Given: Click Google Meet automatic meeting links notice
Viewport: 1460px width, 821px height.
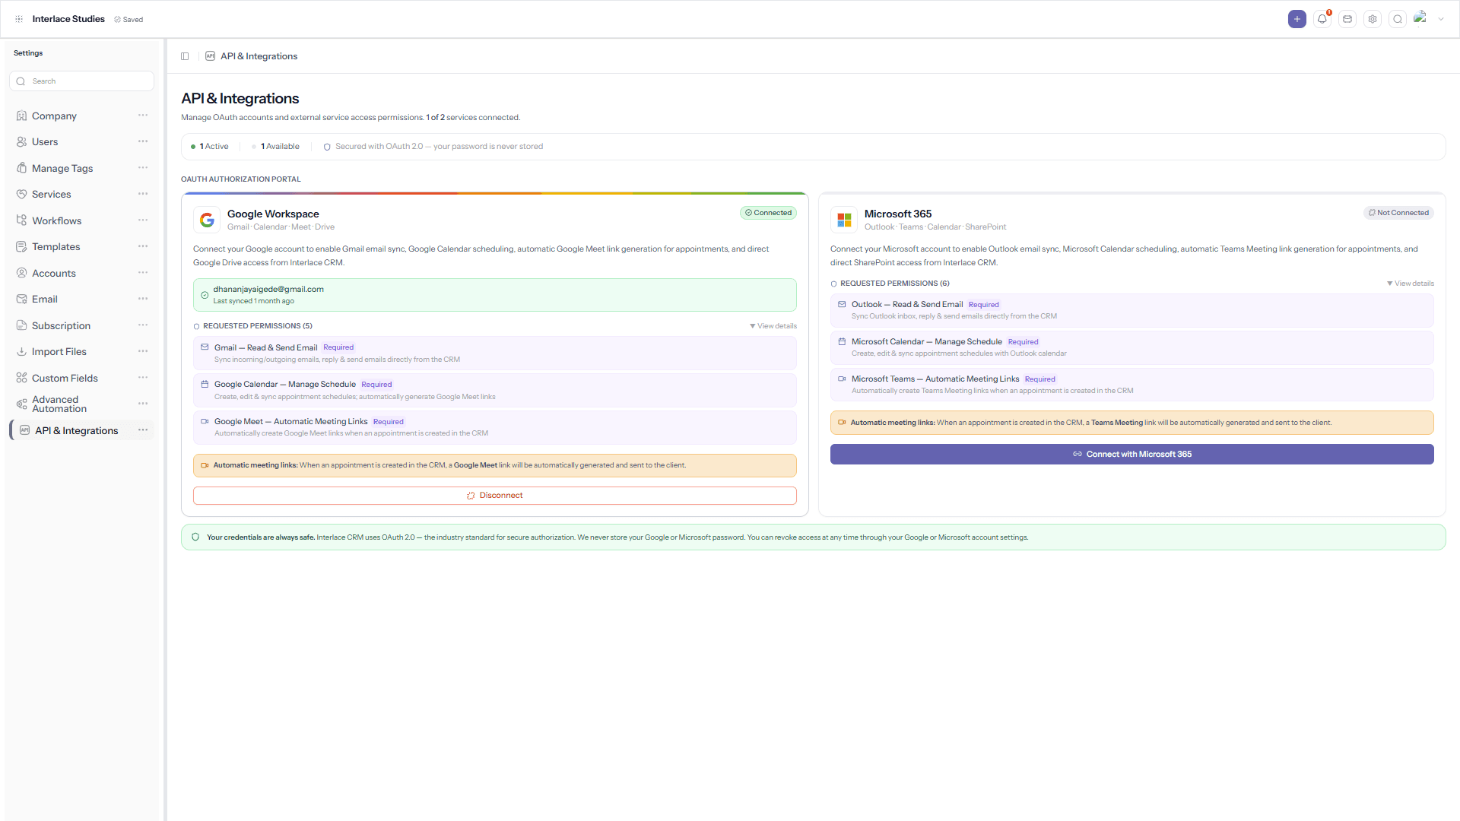Looking at the screenshot, I should 495,465.
